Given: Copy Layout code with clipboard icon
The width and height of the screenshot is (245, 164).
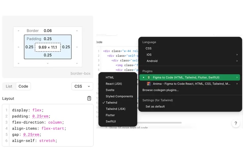Looking at the screenshot, I should point(89,99).
